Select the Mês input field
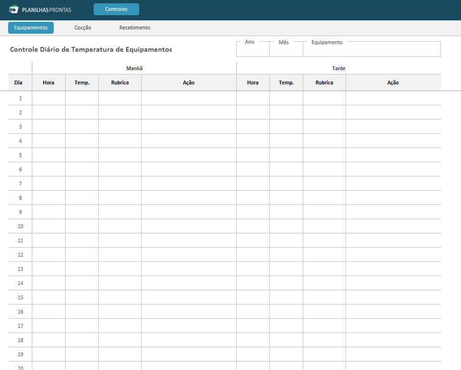 286,50
